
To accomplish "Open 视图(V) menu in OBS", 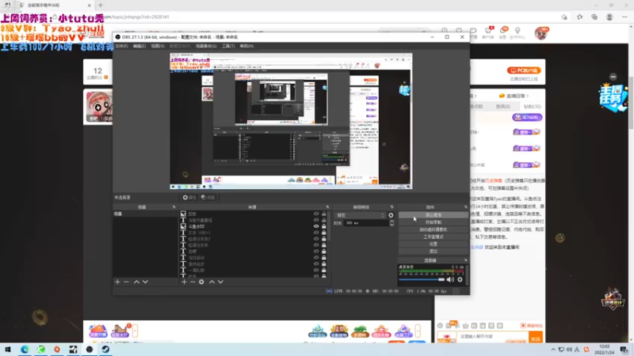I will (158, 46).
